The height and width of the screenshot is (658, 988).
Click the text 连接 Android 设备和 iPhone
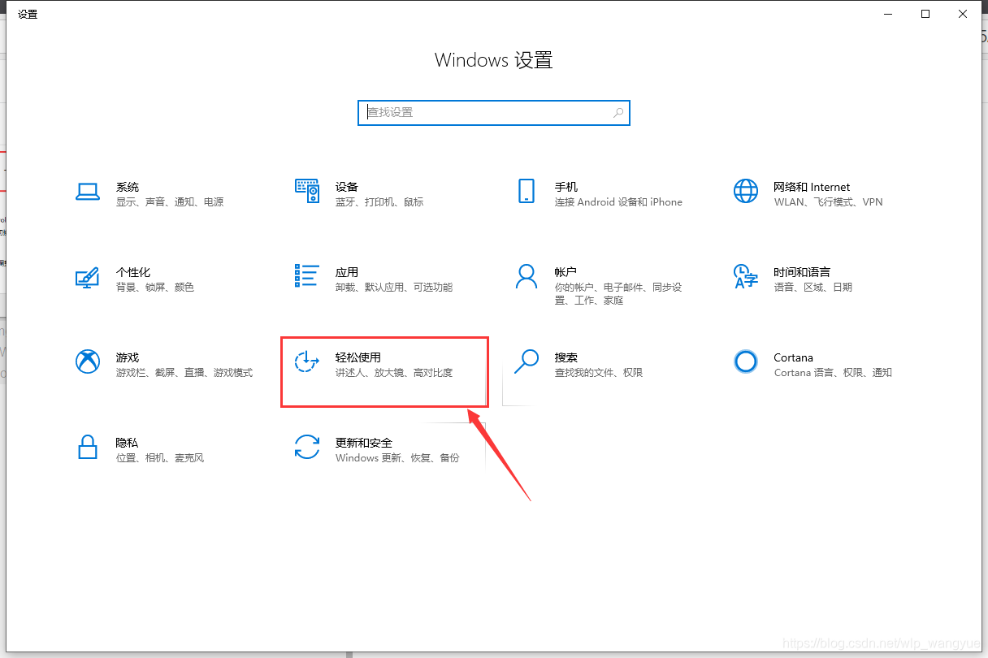618,202
